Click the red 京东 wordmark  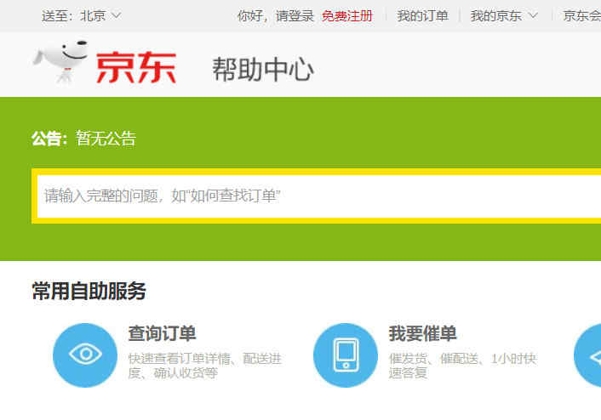click(x=136, y=68)
